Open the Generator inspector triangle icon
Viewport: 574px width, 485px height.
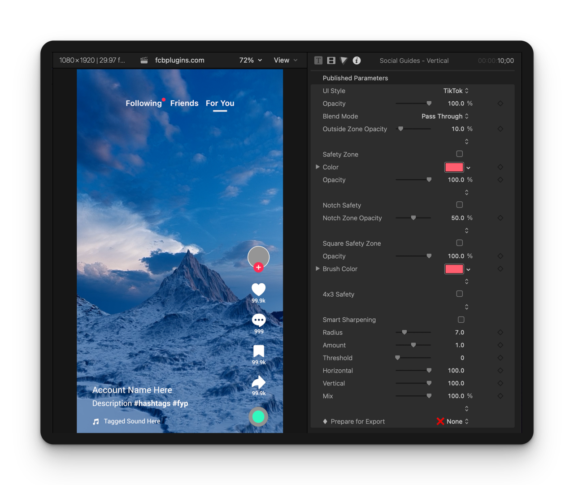point(344,61)
